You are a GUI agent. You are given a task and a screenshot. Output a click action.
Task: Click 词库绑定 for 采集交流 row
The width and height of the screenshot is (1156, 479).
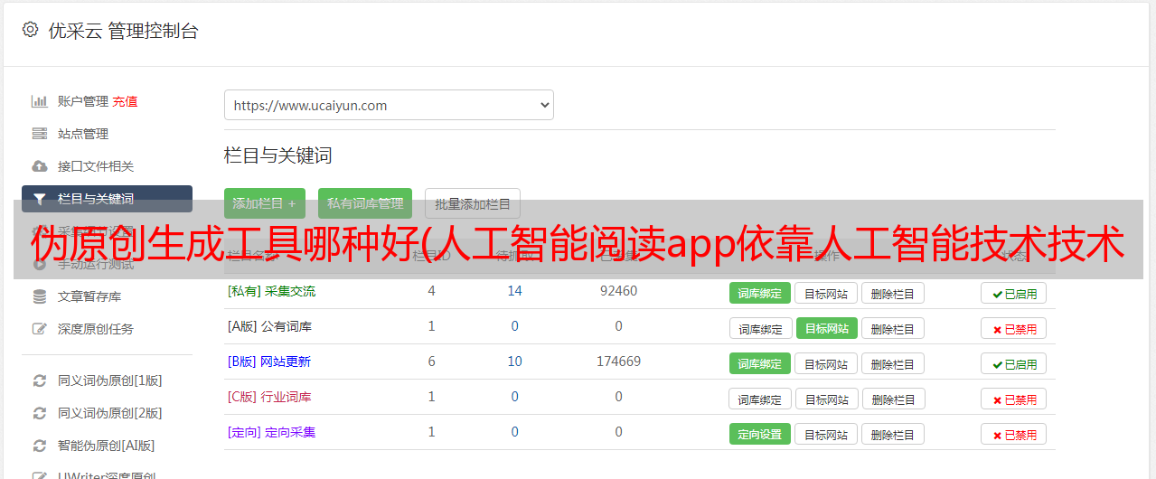coord(760,293)
